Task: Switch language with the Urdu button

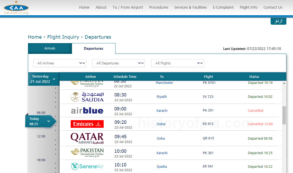Action: pyautogui.click(x=278, y=21)
